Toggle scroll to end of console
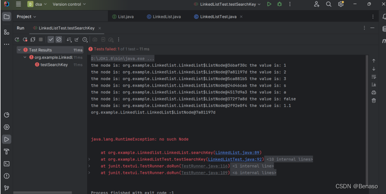Screen dimensions: 386x194 (x=374, y=85)
